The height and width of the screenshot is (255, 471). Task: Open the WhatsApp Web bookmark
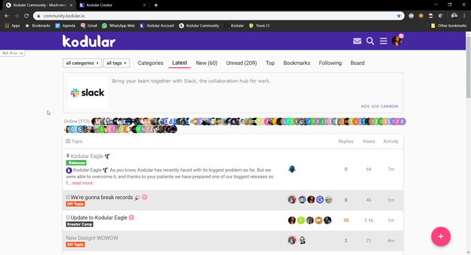[x=118, y=26]
